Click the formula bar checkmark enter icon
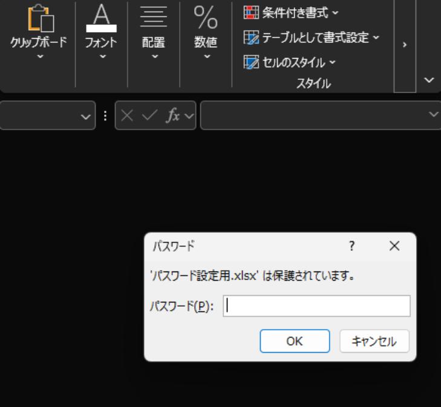 (x=149, y=116)
